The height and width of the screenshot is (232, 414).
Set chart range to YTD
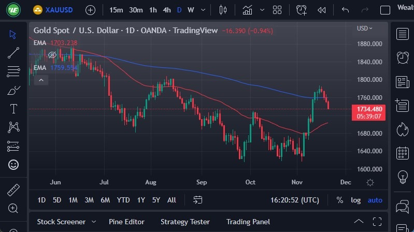click(123, 200)
